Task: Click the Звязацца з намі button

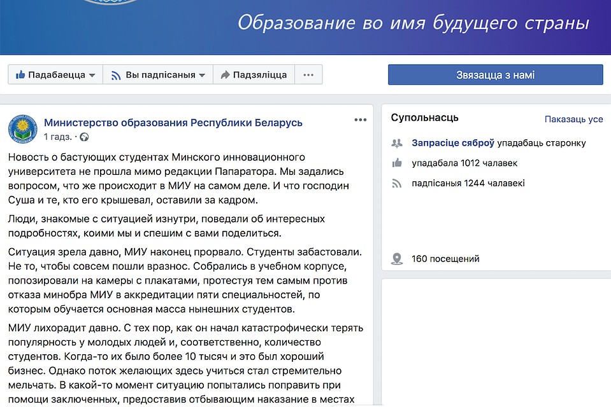Action: [495, 74]
